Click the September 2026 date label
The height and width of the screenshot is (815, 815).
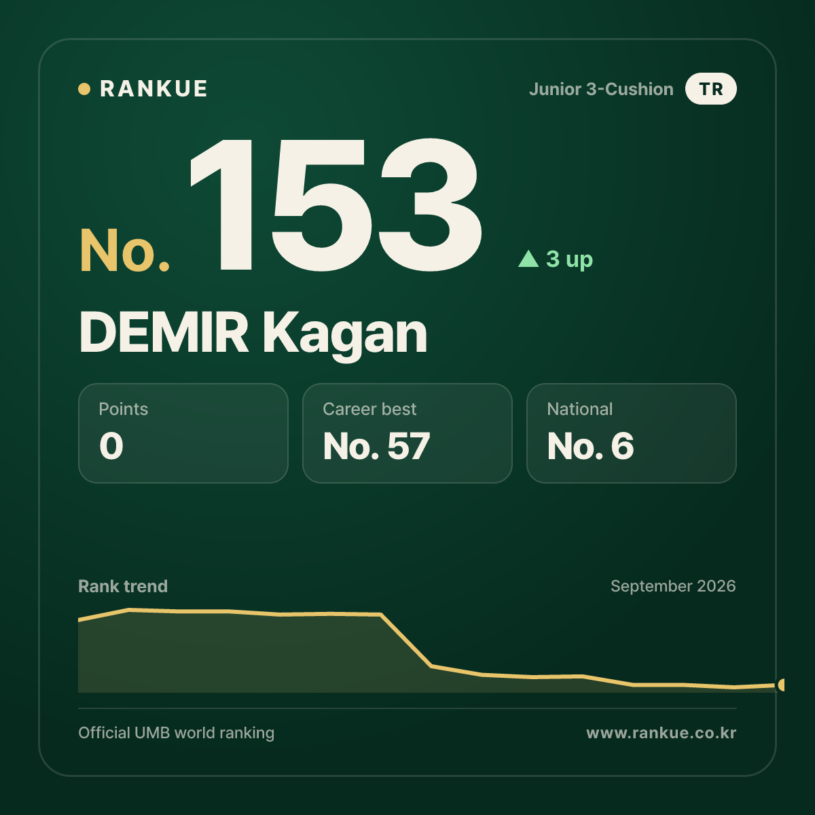pyautogui.click(x=673, y=586)
